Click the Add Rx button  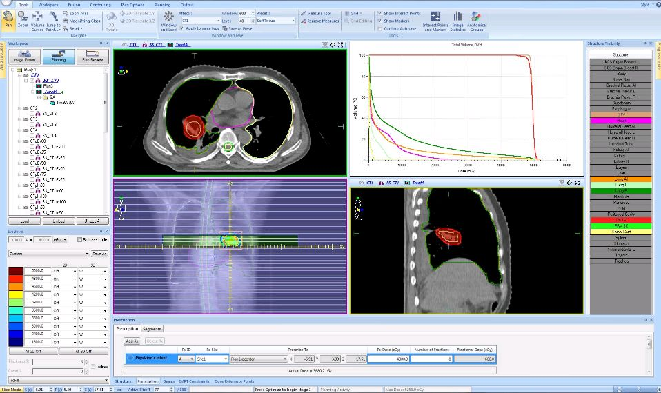tap(132, 341)
